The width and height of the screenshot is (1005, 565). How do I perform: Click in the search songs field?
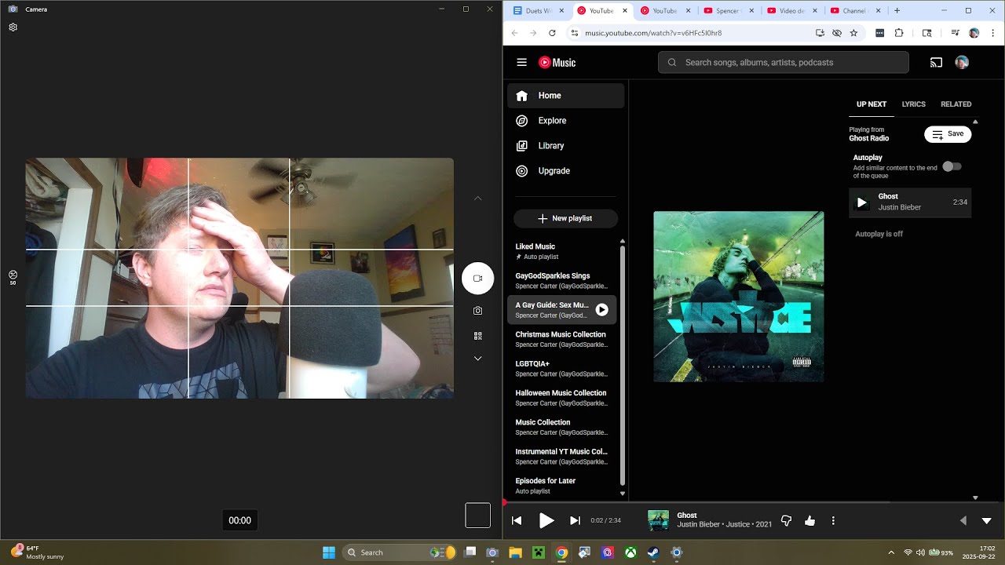[783, 62]
